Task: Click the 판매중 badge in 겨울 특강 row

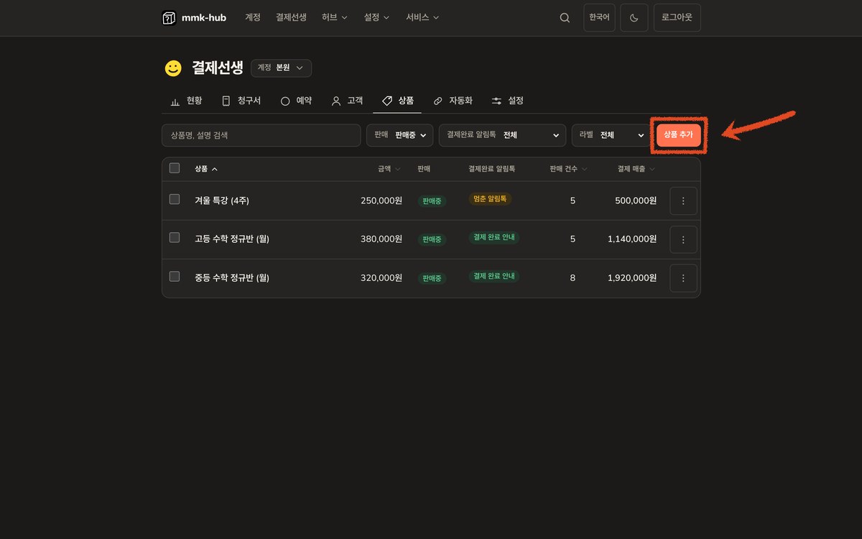Action: pyautogui.click(x=432, y=201)
